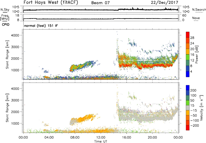Click the '1000' tick on velocity panel axis
Screen dimensions: 206x143
tap(15, 123)
